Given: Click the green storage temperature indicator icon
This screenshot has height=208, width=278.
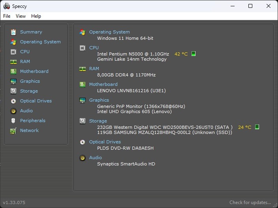Looking at the screenshot, I should point(257,127).
